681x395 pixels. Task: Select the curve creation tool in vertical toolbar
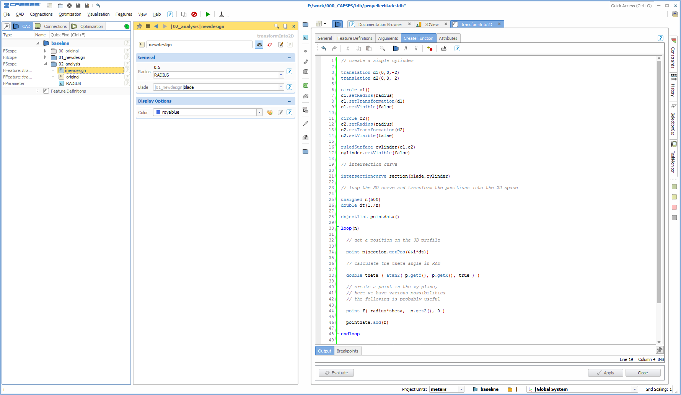click(305, 61)
